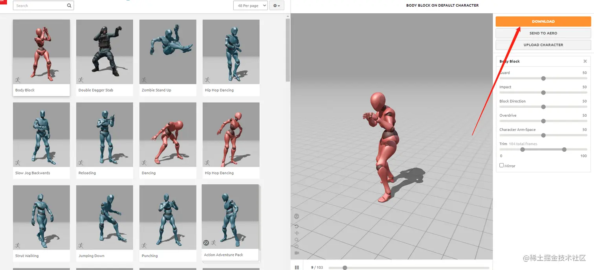This screenshot has width=594, height=270.
Task: Click the Block Direction slider handle
Action: pyautogui.click(x=543, y=107)
